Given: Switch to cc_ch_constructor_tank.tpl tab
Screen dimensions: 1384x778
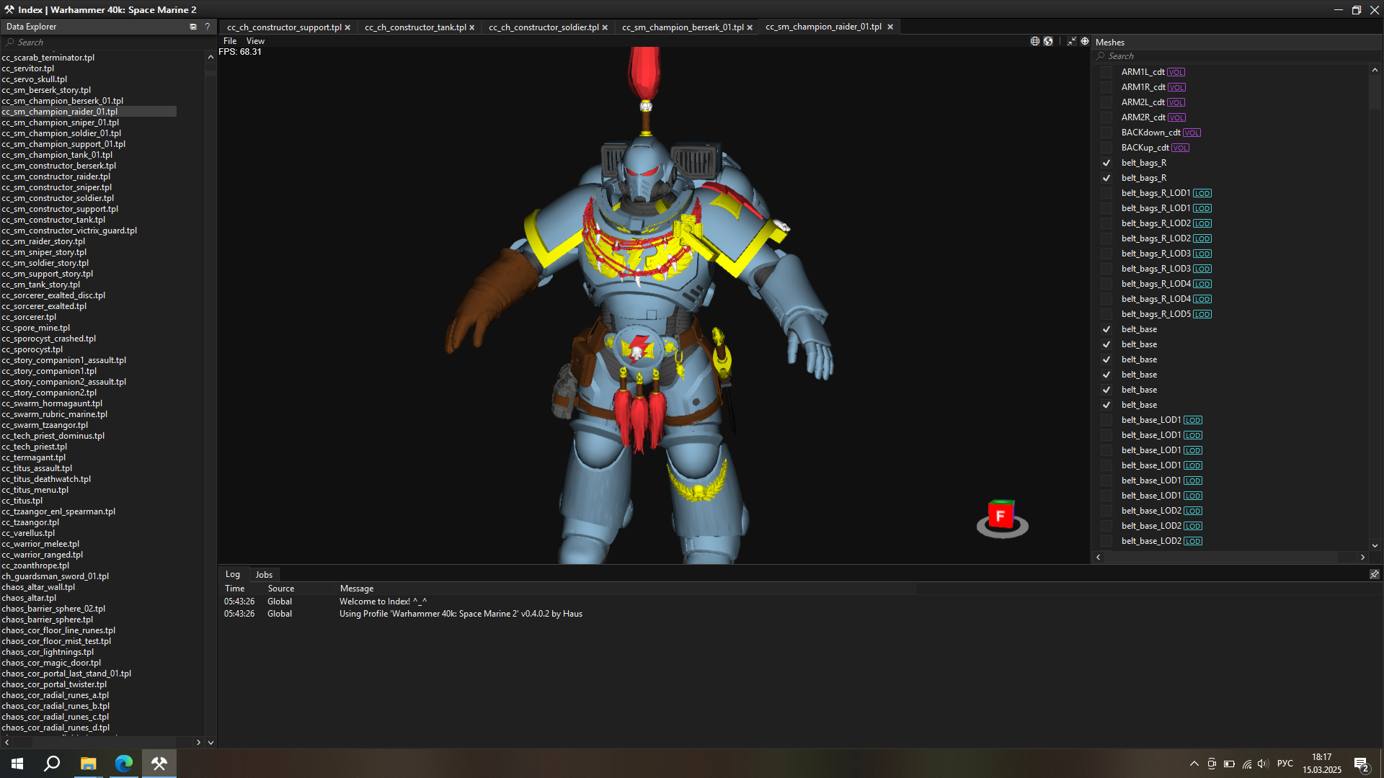Looking at the screenshot, I should pos(415,27).
